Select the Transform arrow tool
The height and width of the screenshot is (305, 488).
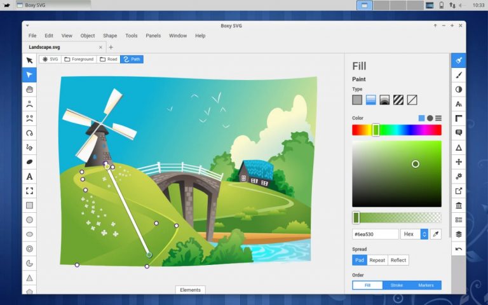pos(29,60)
